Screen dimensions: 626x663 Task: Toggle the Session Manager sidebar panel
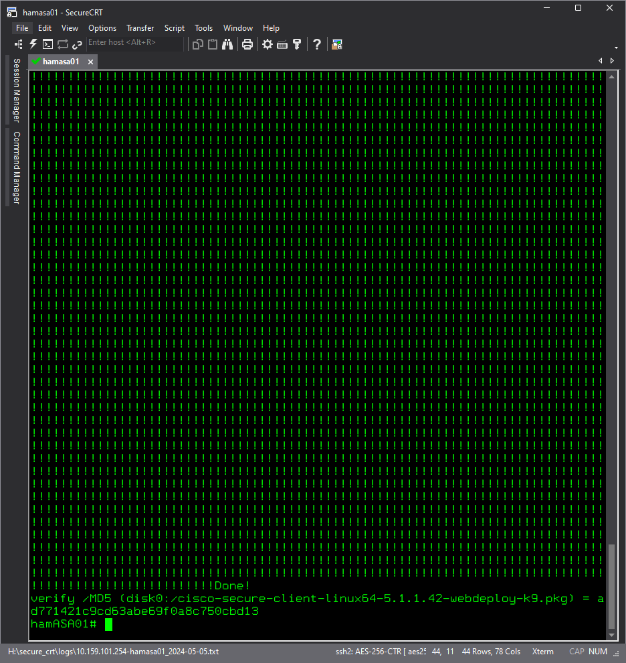[x=15, y=88]
